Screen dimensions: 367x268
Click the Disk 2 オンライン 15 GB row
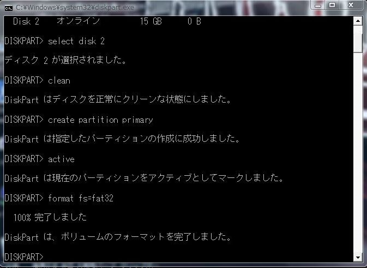click(107, 21)
